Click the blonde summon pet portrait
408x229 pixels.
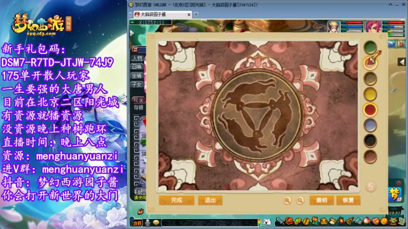coord(334,26)
